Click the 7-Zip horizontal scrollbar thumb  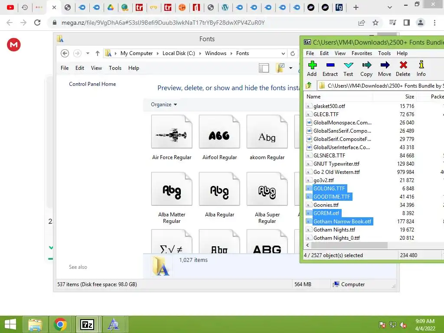pyautogui.click(x=349, y=245)
